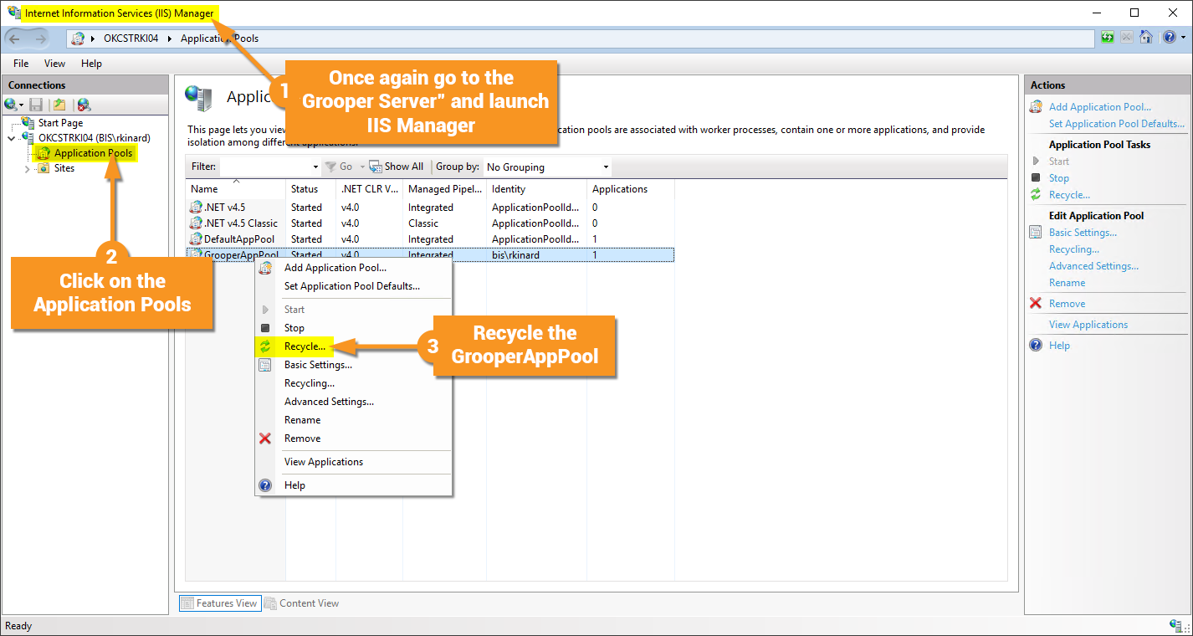Viewport: 1193px width, 636px height.
Task: Choose Basic Settings... in the context menu
Action: pos(354,365)
